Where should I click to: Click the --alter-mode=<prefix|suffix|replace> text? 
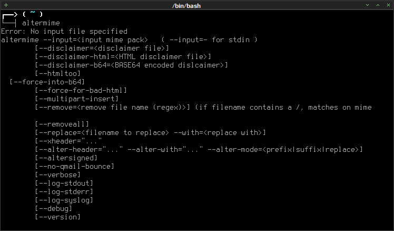285,149
